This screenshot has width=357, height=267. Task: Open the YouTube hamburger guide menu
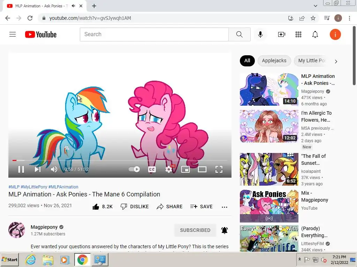click(x=13, y=34)
